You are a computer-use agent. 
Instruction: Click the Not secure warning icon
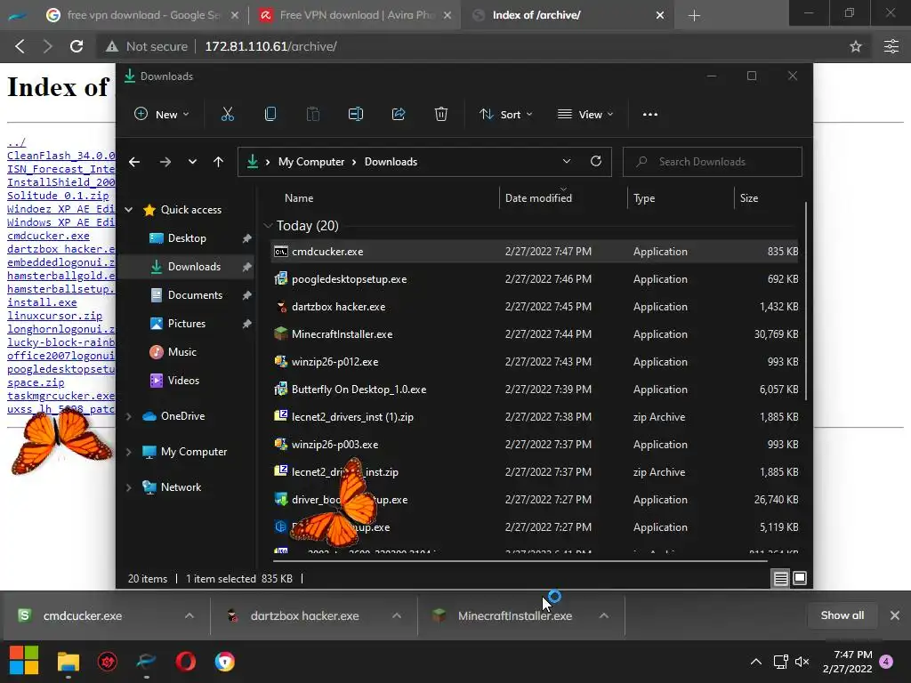(111, 46)
